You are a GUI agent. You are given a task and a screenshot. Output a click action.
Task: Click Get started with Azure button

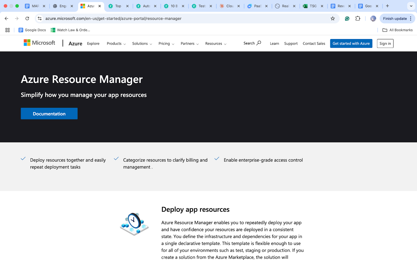click(x=351, y=43)
